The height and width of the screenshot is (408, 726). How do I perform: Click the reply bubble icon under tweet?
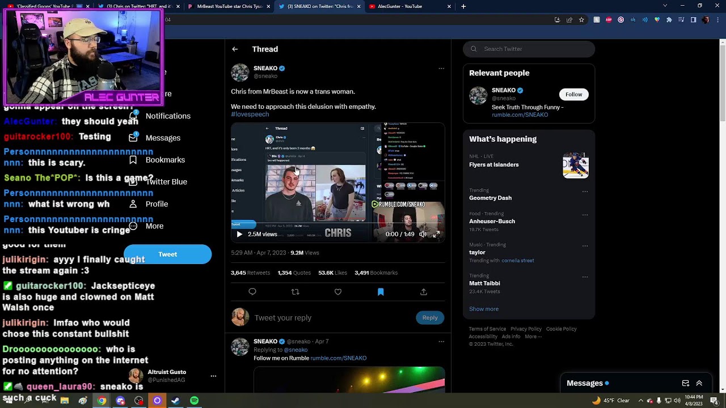(252, 292)
